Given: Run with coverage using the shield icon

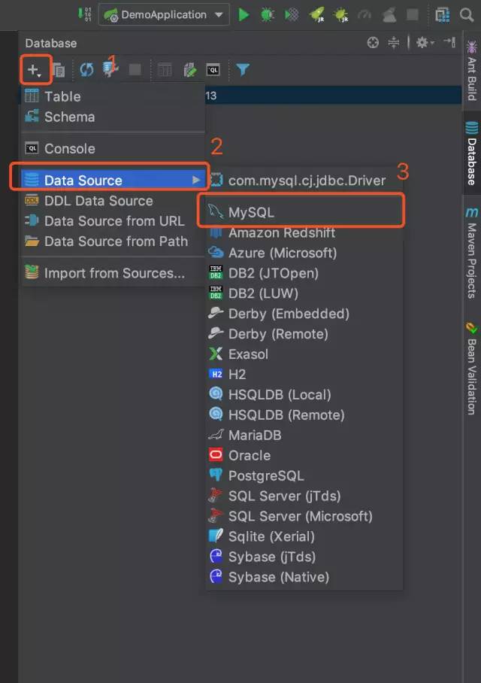Looking at the screenshot, I should (x=292, y=14).
